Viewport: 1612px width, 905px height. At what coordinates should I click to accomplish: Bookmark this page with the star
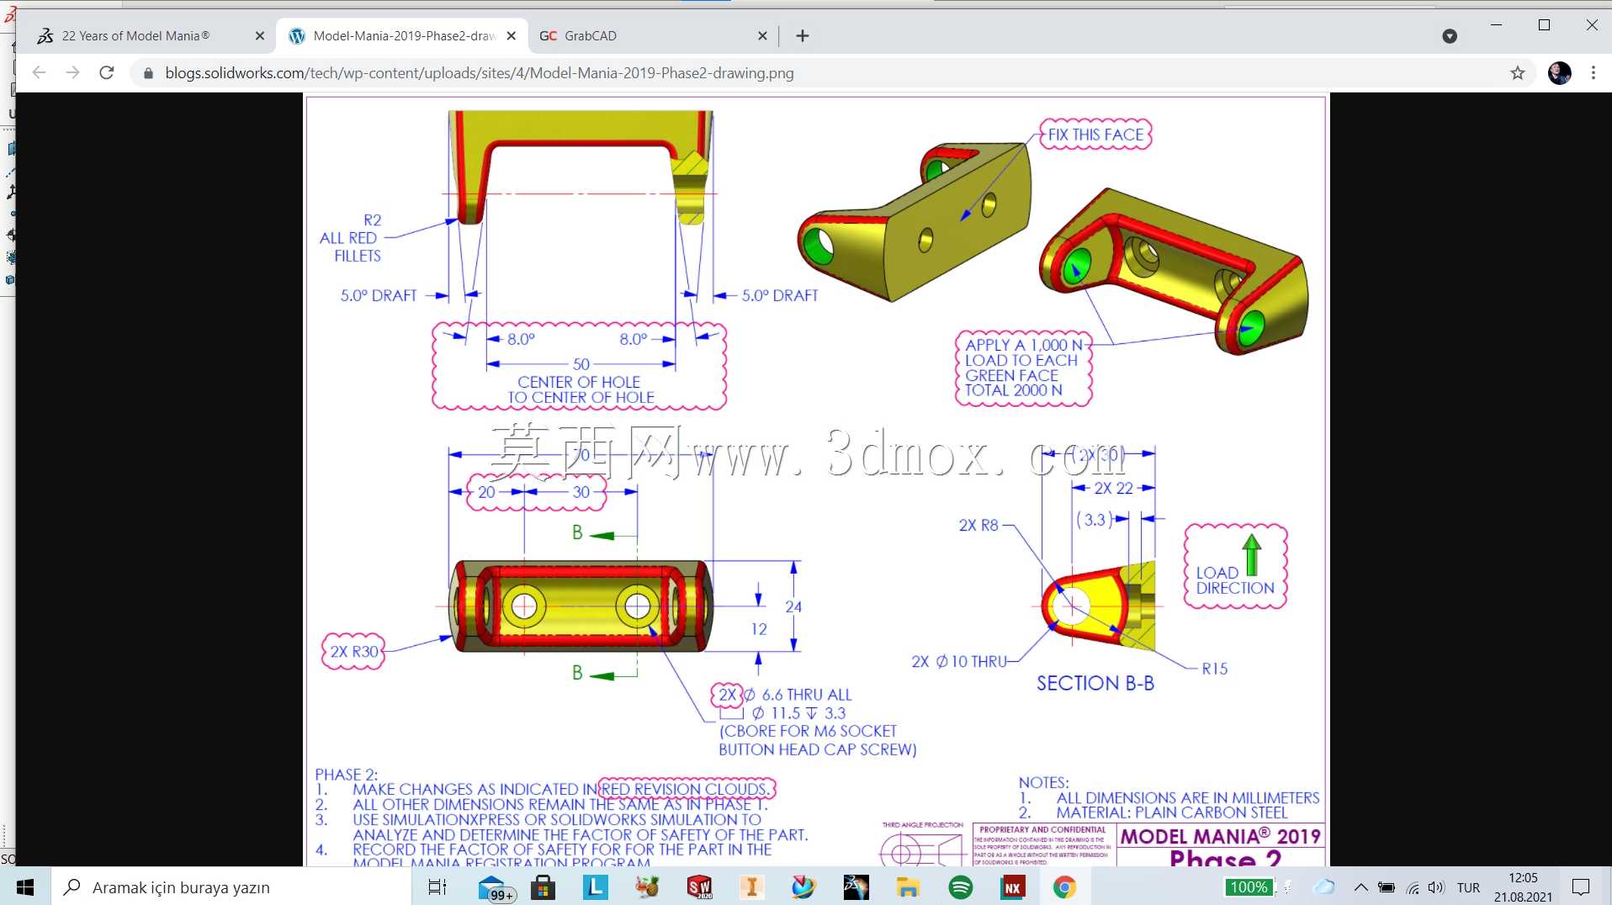1518,73
